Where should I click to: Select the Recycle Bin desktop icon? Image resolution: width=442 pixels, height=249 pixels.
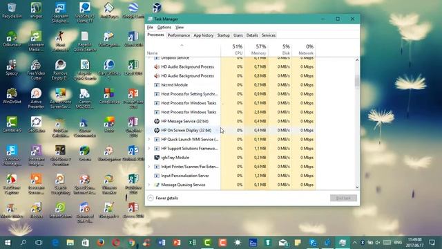[x=12, y=10]
